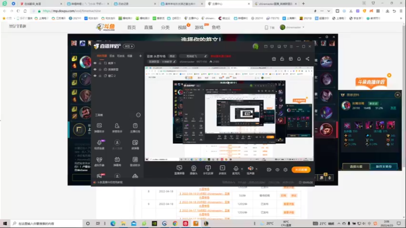Image resolution: width=406 pixels, height=228 pixels.
Task: Click the padlock icon above the preview
Action: pyautogui.click(x=282, y=59)
